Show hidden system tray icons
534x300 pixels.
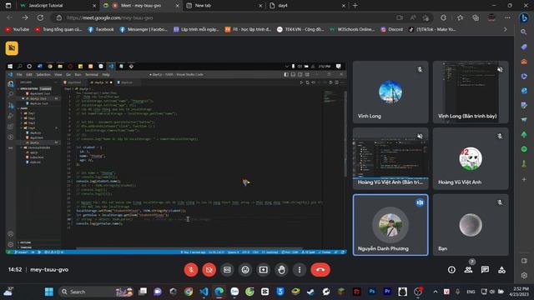436,292
